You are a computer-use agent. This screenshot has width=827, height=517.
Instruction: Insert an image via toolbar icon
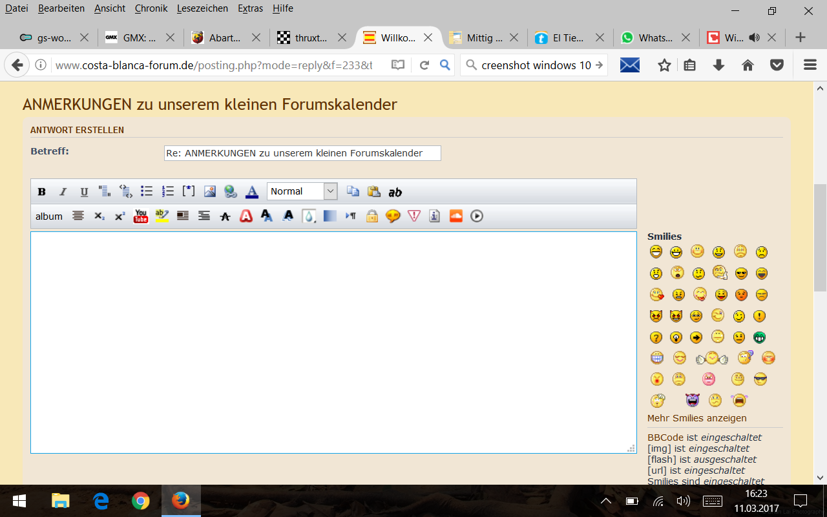click(x=210, y=191)
